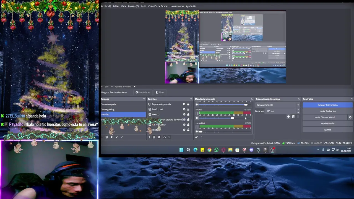Image resolution: width=354 pixels, height=199 pixels.
Task: Add a new source in Fuentes panel
Action: click(x=149, y=137)
